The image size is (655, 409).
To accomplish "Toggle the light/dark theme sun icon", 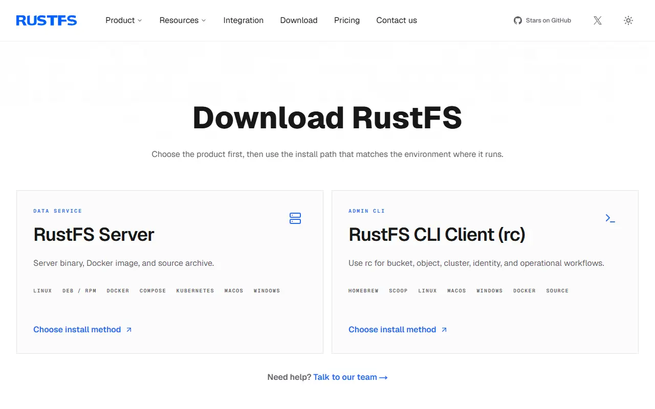I will click(628, 20).
